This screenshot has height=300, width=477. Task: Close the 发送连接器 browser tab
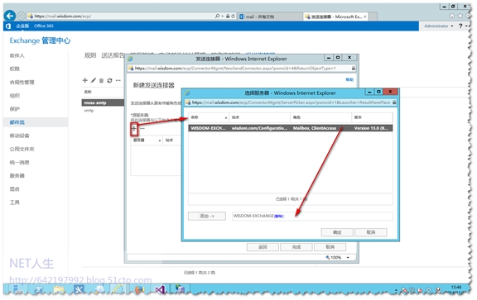pyautogui.click(x=365, y=17)
